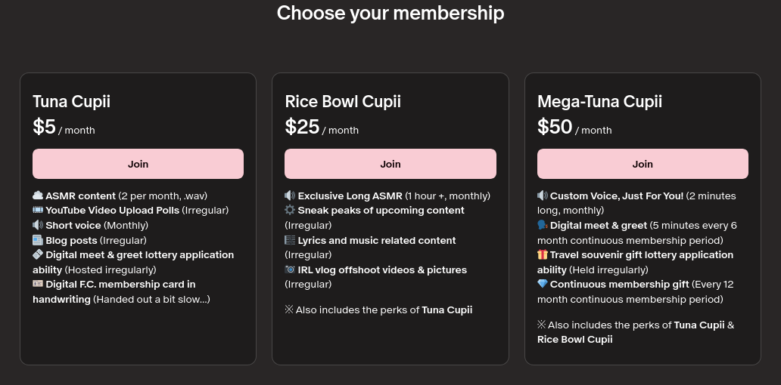This screenshot has width=781, height=385.
Task: Join the Mega-Tuna Cupii $50 membership
Action: click(x=643, y=164)
